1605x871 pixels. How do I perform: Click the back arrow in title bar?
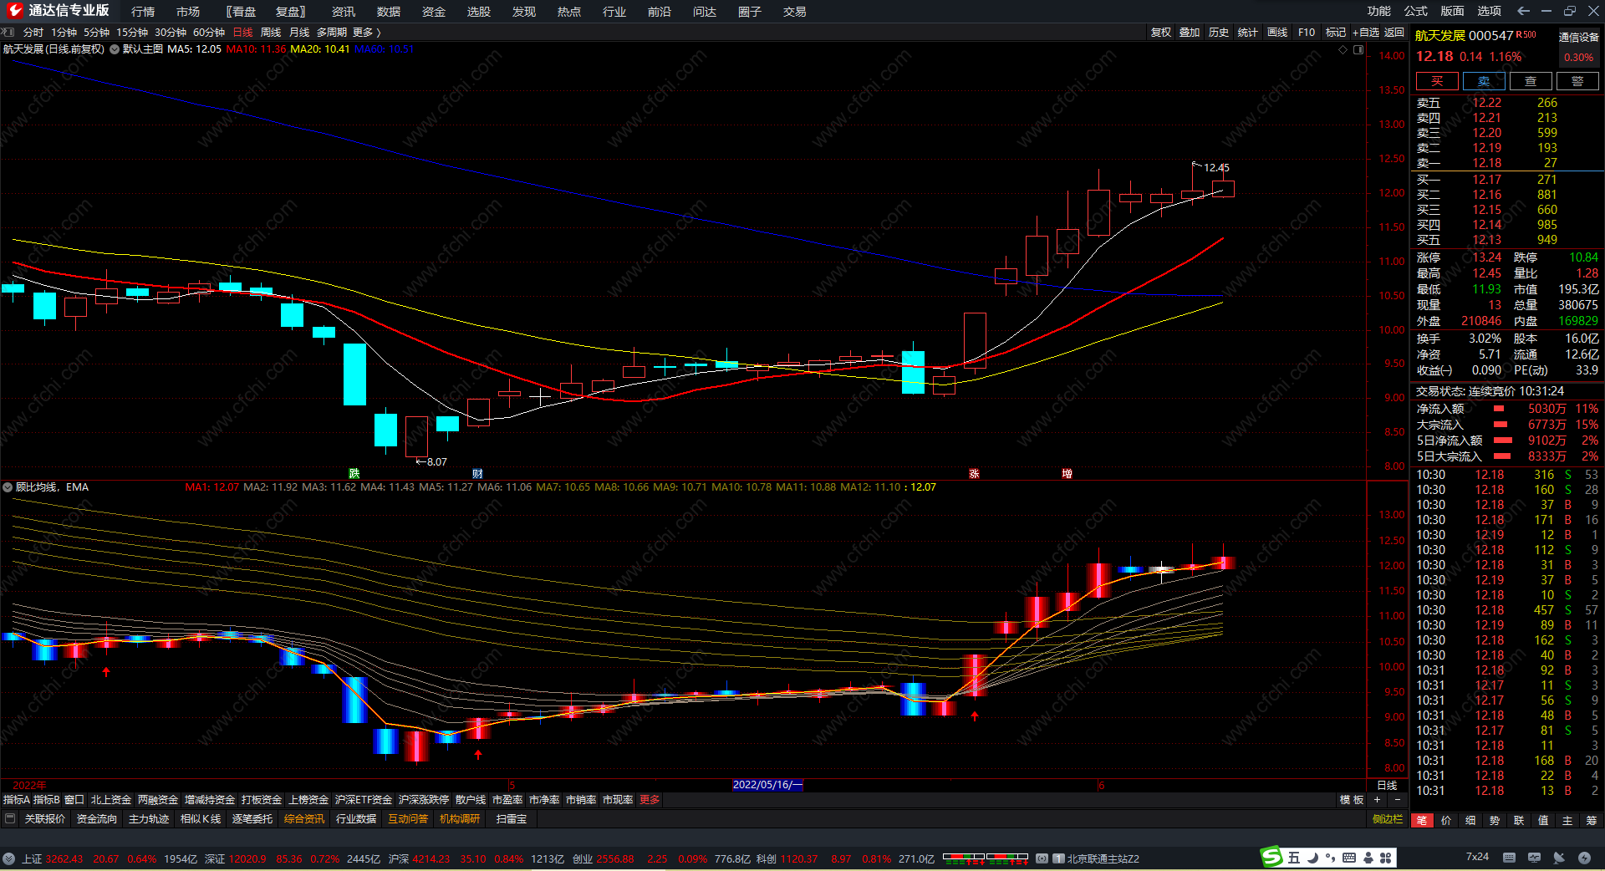pyautogui.click(x=1523, y=11)
